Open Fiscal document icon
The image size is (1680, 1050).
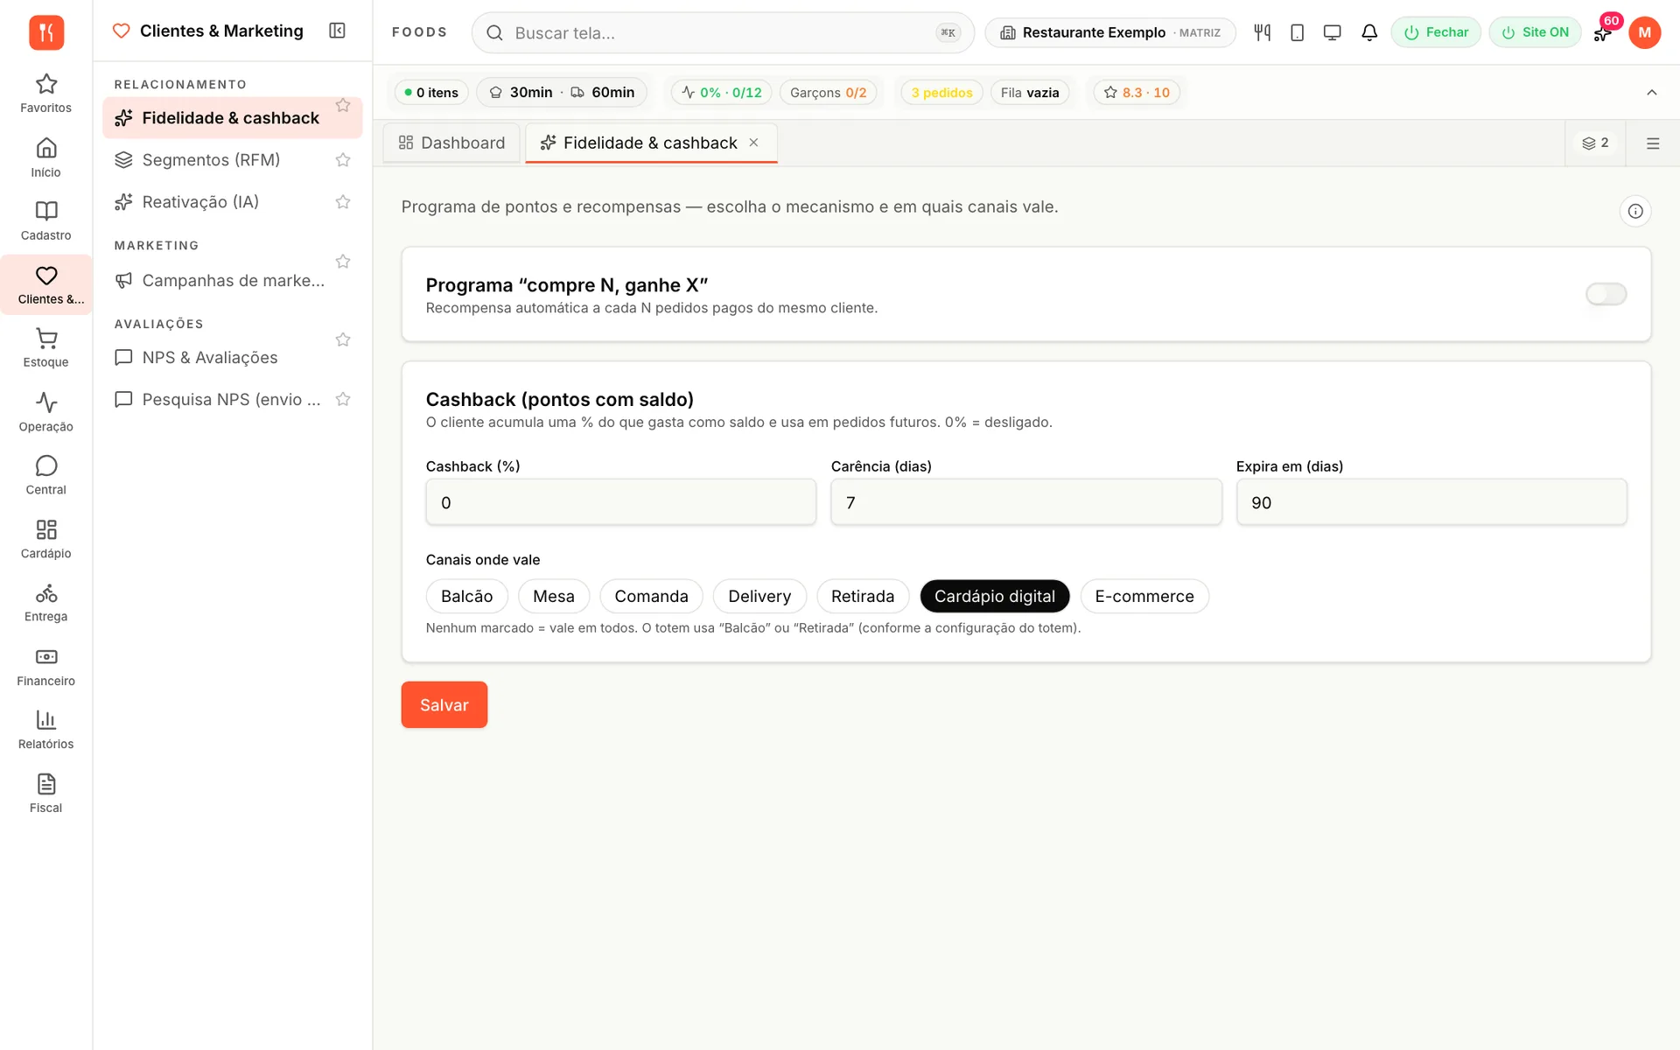click(x=45, y=794)
